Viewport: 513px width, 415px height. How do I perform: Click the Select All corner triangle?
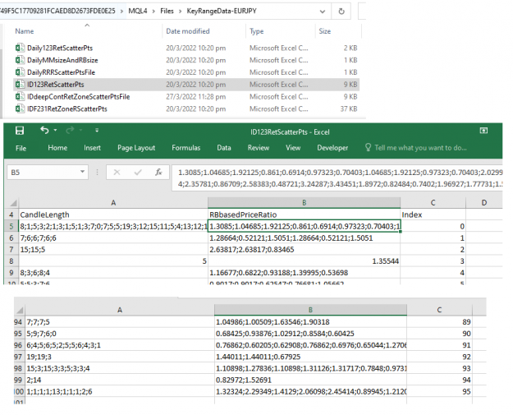pyautogui.click(x=14, y=203)
